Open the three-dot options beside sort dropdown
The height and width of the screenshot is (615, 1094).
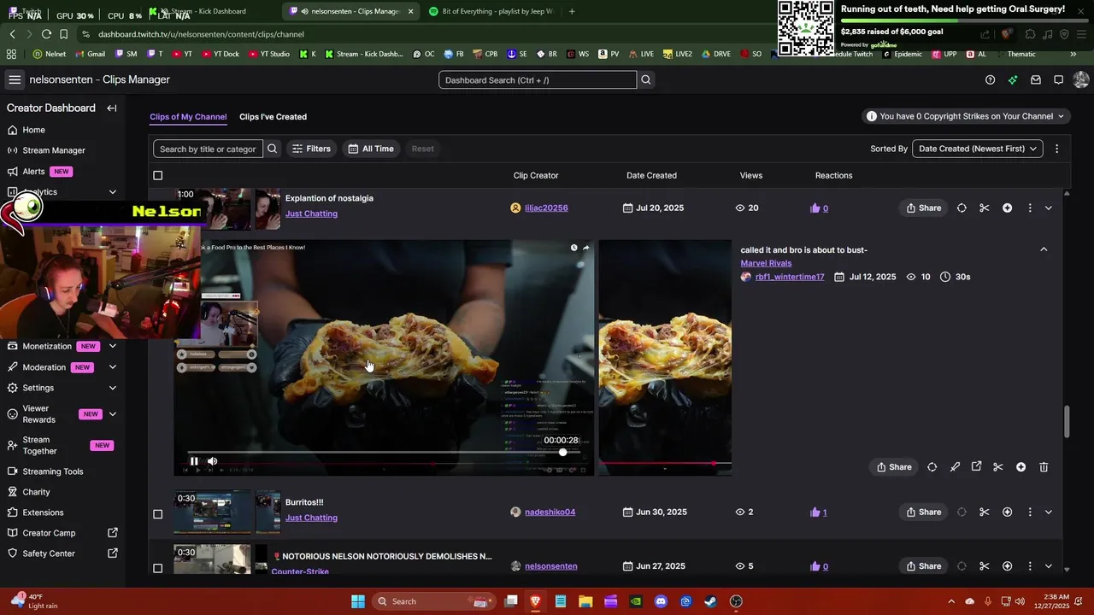[1056, 149]
